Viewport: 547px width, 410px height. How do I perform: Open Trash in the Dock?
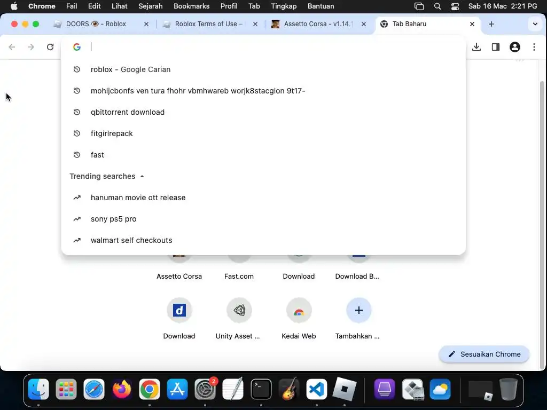point(509,389)
